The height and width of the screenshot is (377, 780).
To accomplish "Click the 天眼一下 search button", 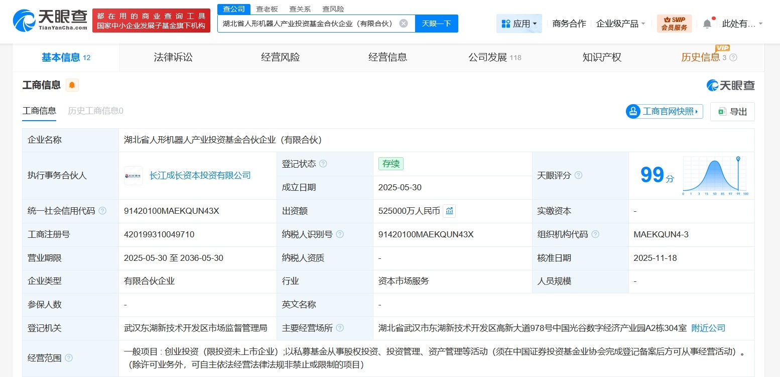I will [436, 23].
